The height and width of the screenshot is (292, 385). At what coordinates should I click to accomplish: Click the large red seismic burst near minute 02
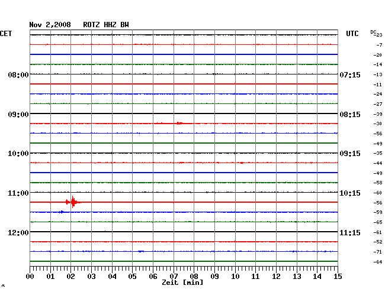coord(73,202)
